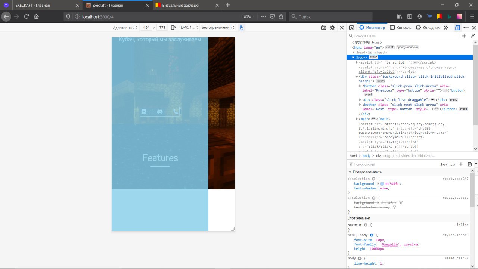Screen dimensions: 478x269
Task: Open the Firefox account icon
Action: coord(419,16)
